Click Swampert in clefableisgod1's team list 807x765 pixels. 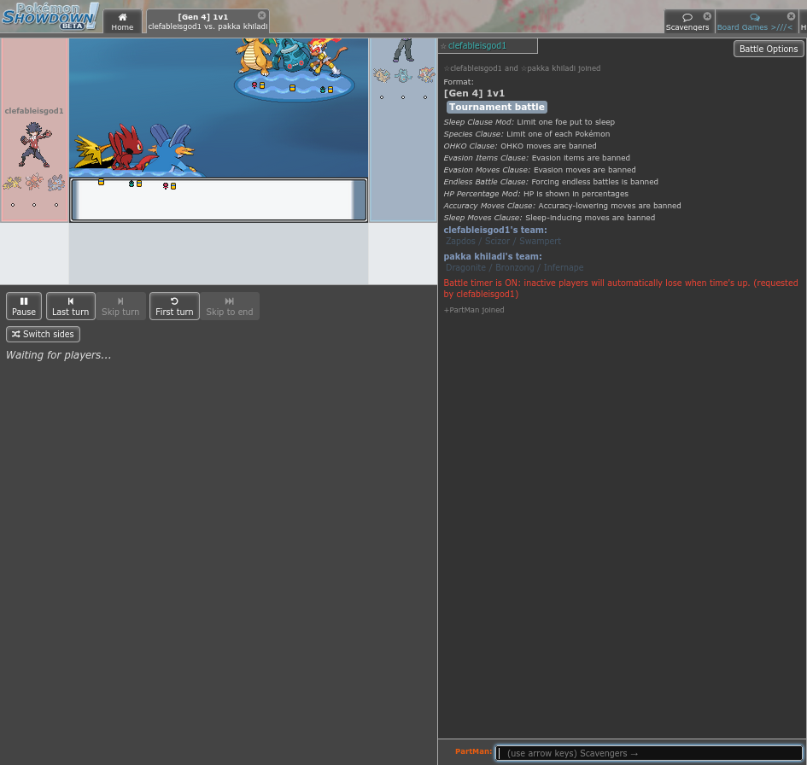540,242
